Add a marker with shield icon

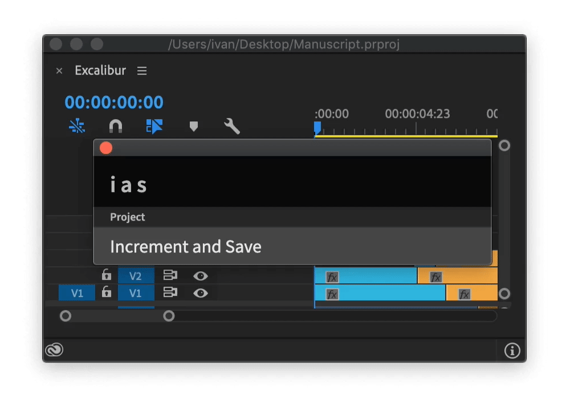click(x=194, y=127)
